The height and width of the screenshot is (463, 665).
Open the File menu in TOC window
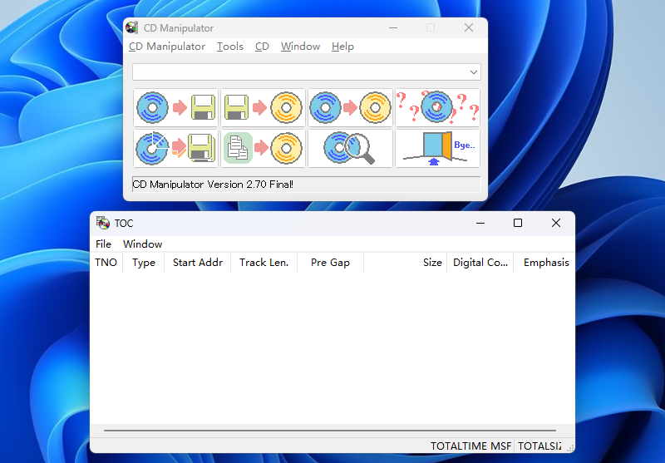pos(103,244)
